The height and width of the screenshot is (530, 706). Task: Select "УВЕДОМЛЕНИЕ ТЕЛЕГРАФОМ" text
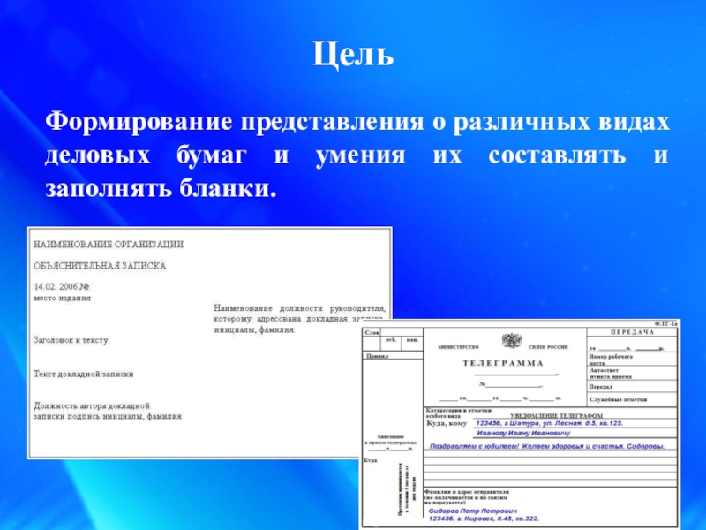pos(557,415)
